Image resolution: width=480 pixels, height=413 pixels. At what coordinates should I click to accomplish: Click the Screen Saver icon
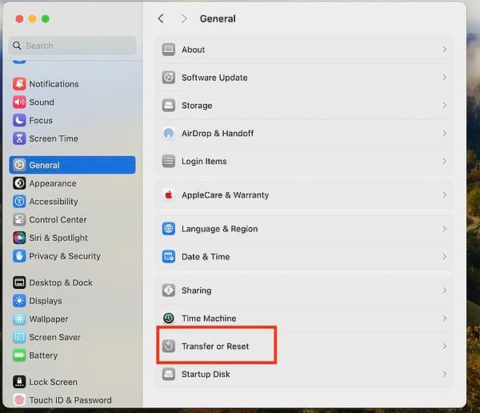point(19,337)
